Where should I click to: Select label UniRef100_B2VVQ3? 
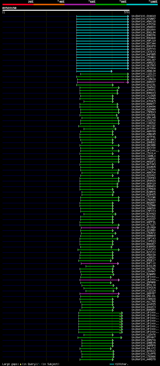[143, 214]
